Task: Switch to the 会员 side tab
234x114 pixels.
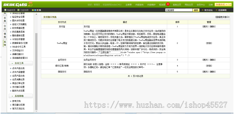Action: click(5, 27)
